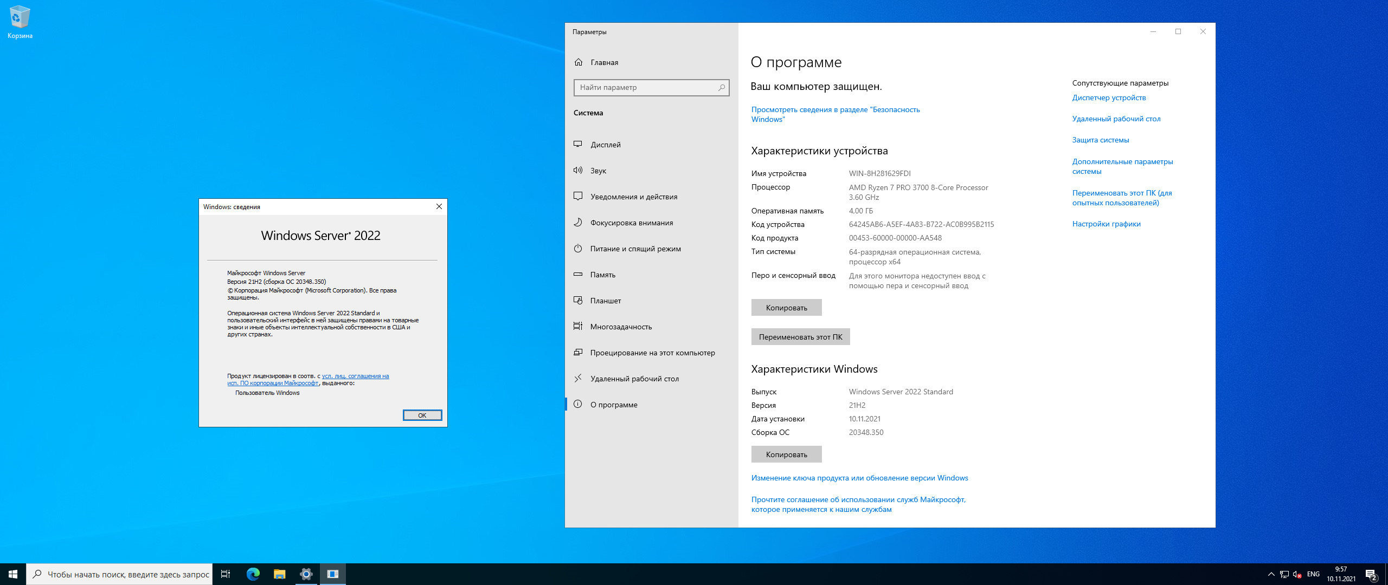The image size is (1388, 585).
Task: Open File Explorer from the taskbar
Action: 279,574
